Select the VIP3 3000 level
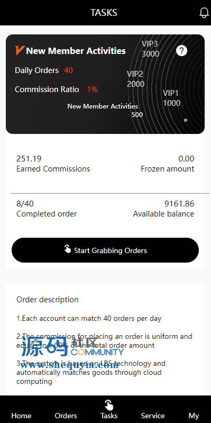Image resolution: width=211 pixels, height=423 pixels. tap(150, 49)
